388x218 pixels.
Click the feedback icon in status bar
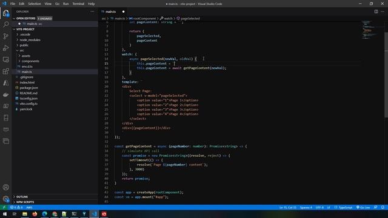pyautogui.click(x=376, y=207)
